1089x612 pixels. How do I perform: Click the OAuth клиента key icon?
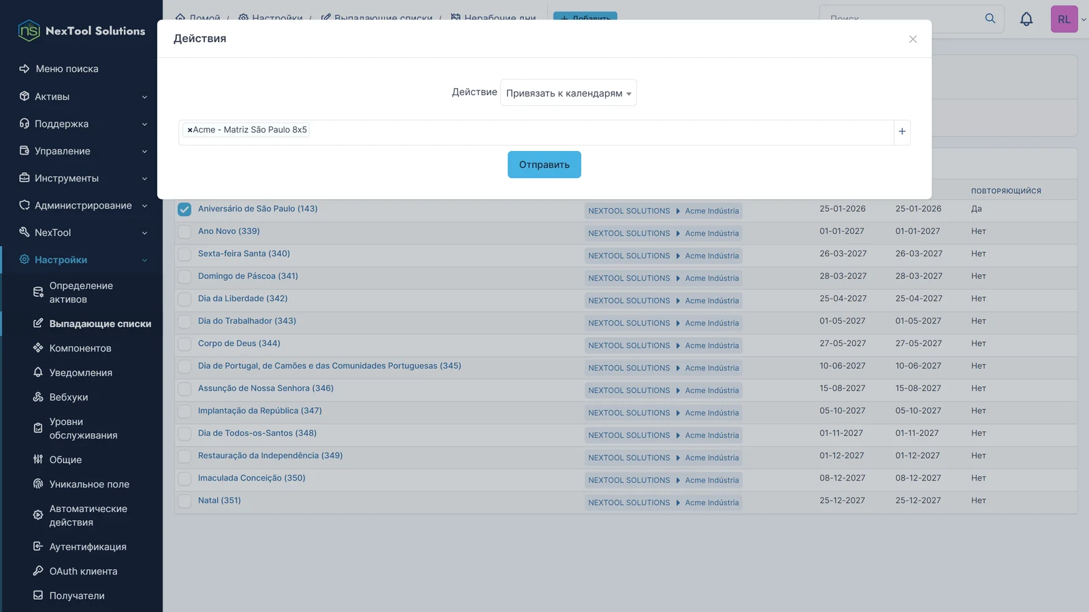pyautogui.click(x=38, y=571)
